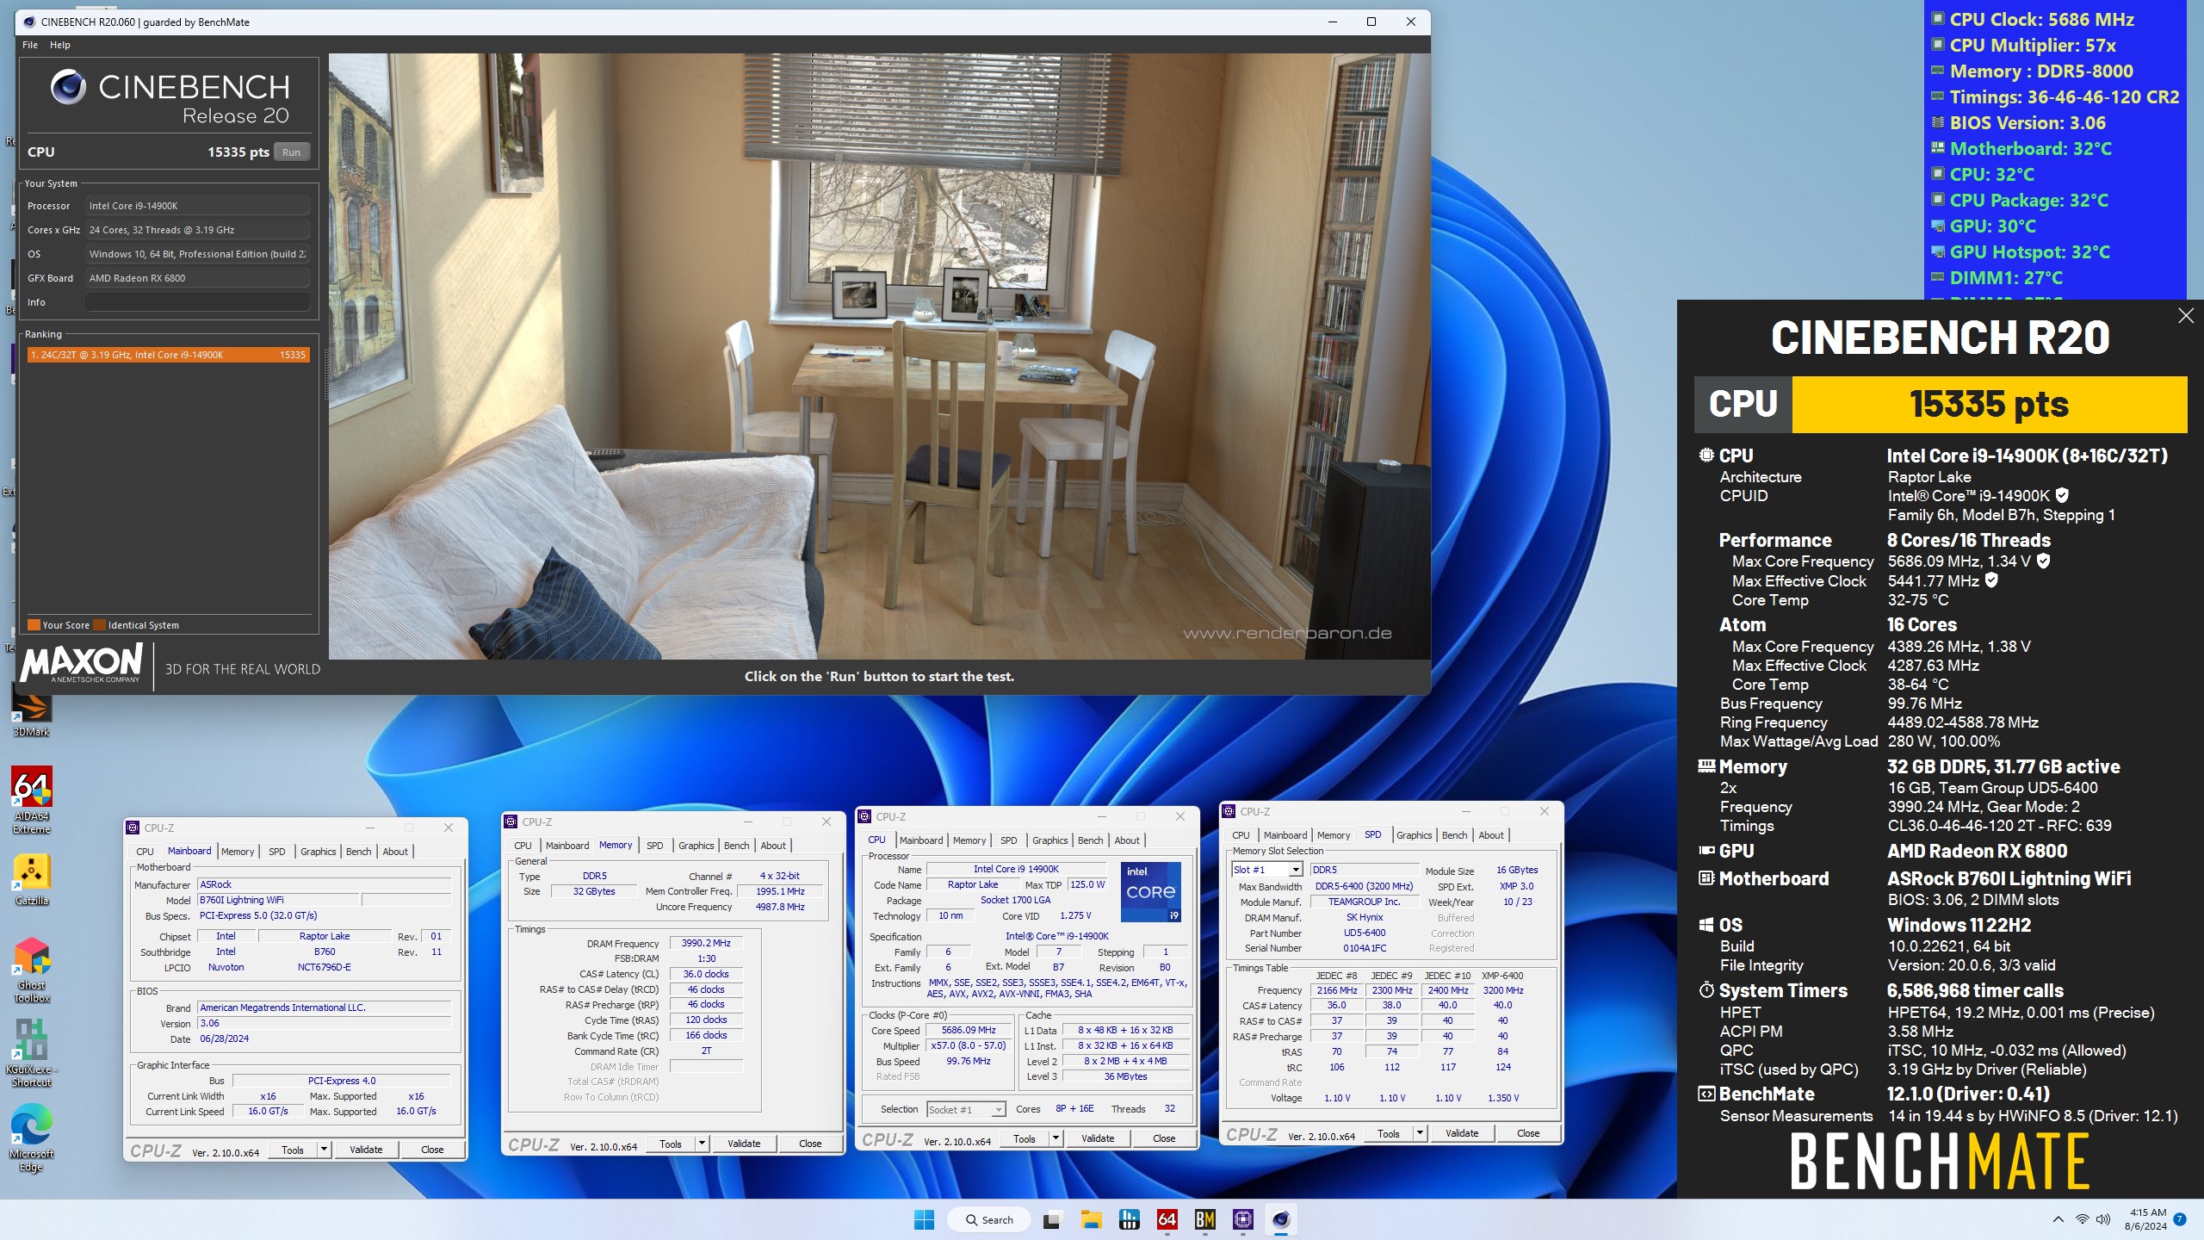Click 'CPU Clock: 5686 MHz' overlay line
The image size is (2204, 1240).
pos(2040,19)
